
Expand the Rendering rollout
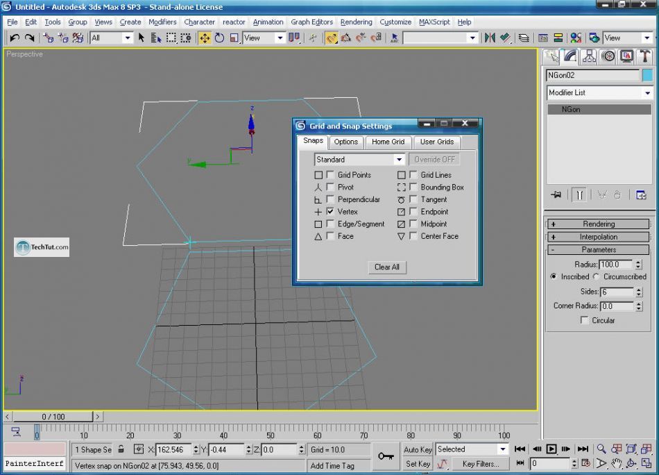(x=598, y=224)
